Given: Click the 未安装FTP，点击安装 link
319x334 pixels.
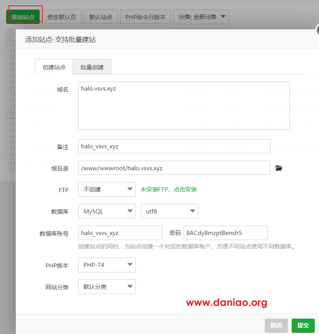Looking at the screenshot, I should [x=169, y=190].
